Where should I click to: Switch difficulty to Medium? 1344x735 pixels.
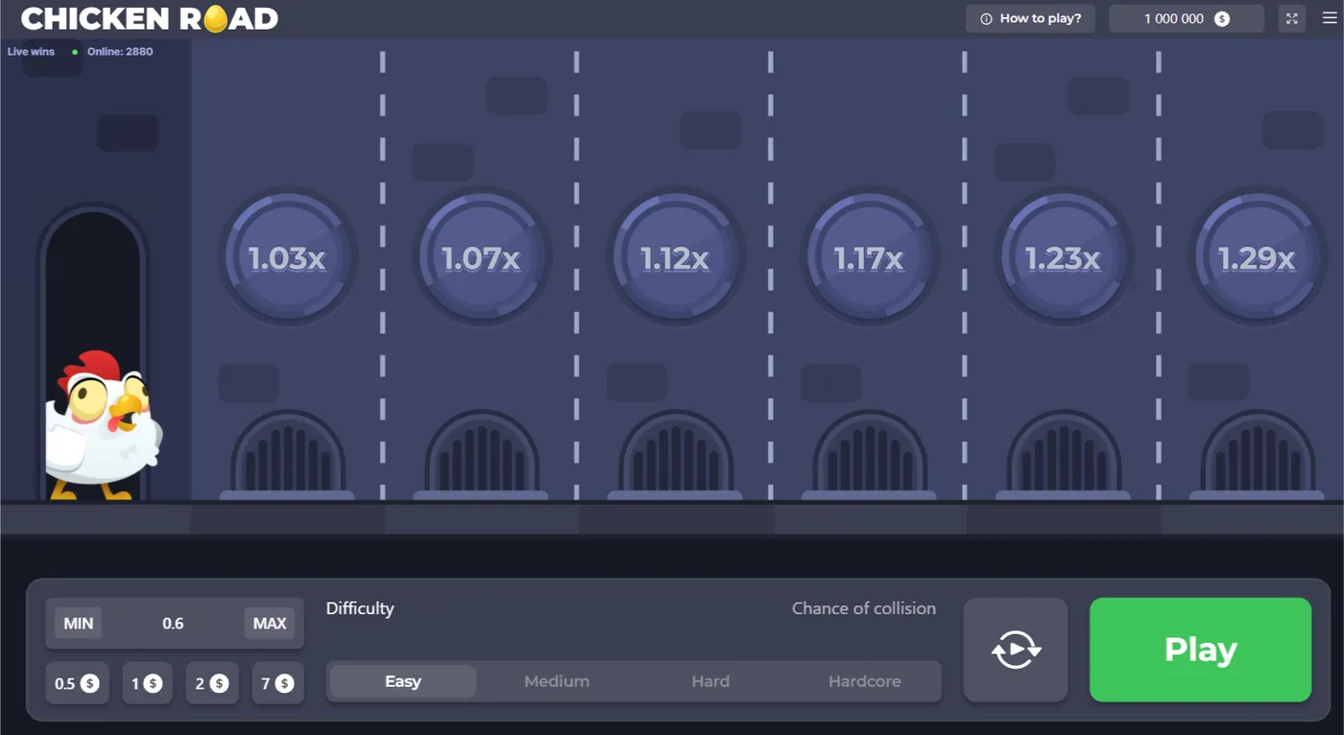click(x=557, y=681)
